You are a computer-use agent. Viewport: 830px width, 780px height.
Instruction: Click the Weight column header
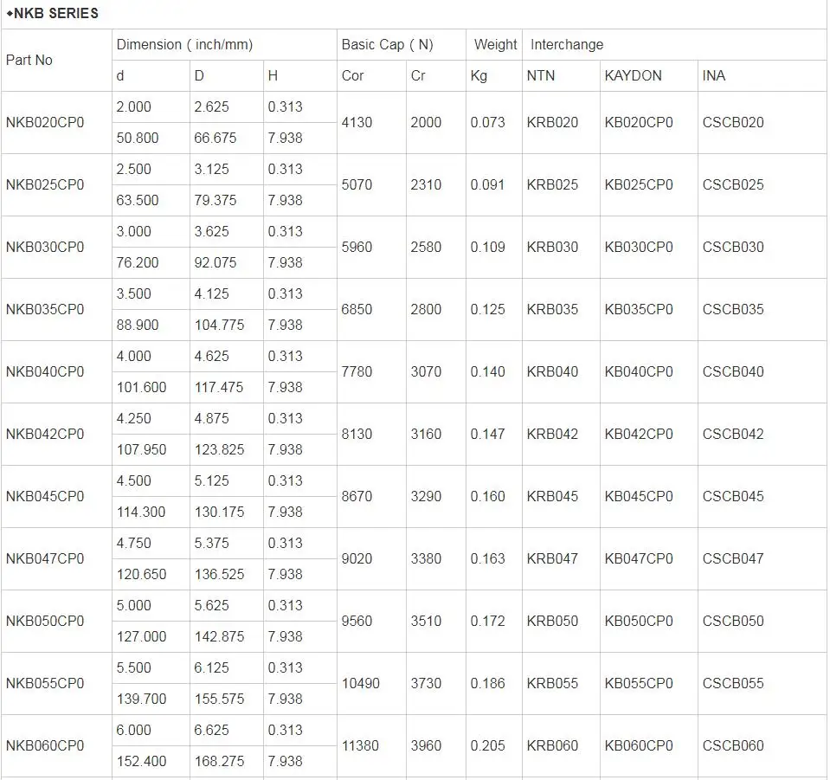[x=495, y=44]
